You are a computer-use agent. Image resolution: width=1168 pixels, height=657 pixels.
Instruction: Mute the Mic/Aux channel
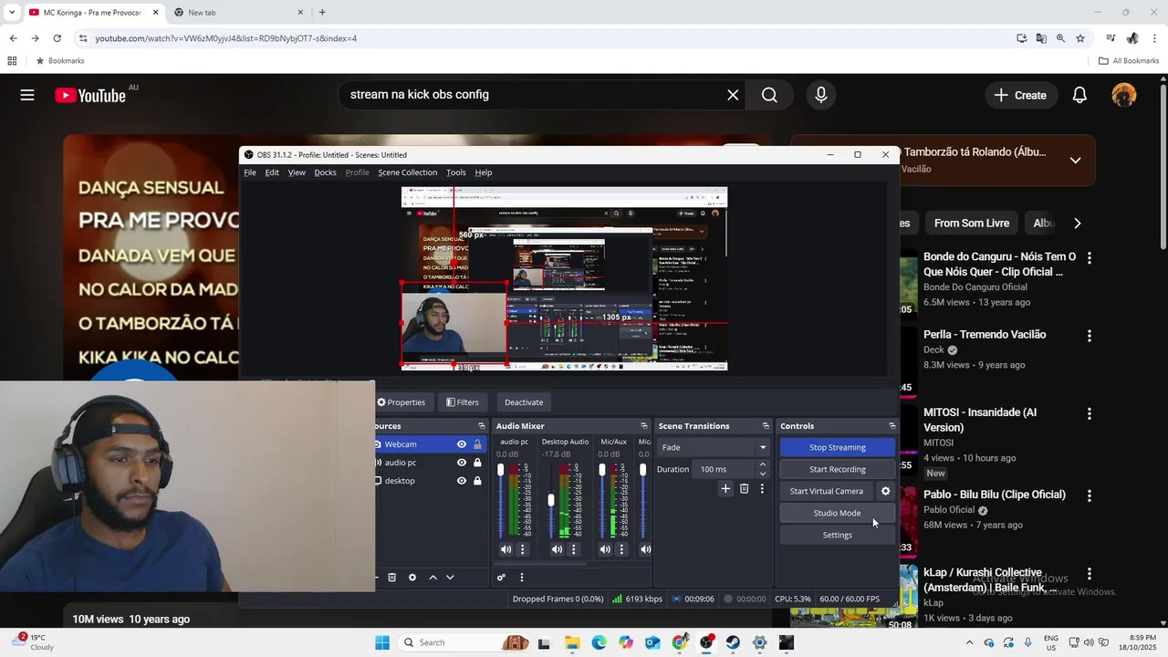click(x=605, y=549)
